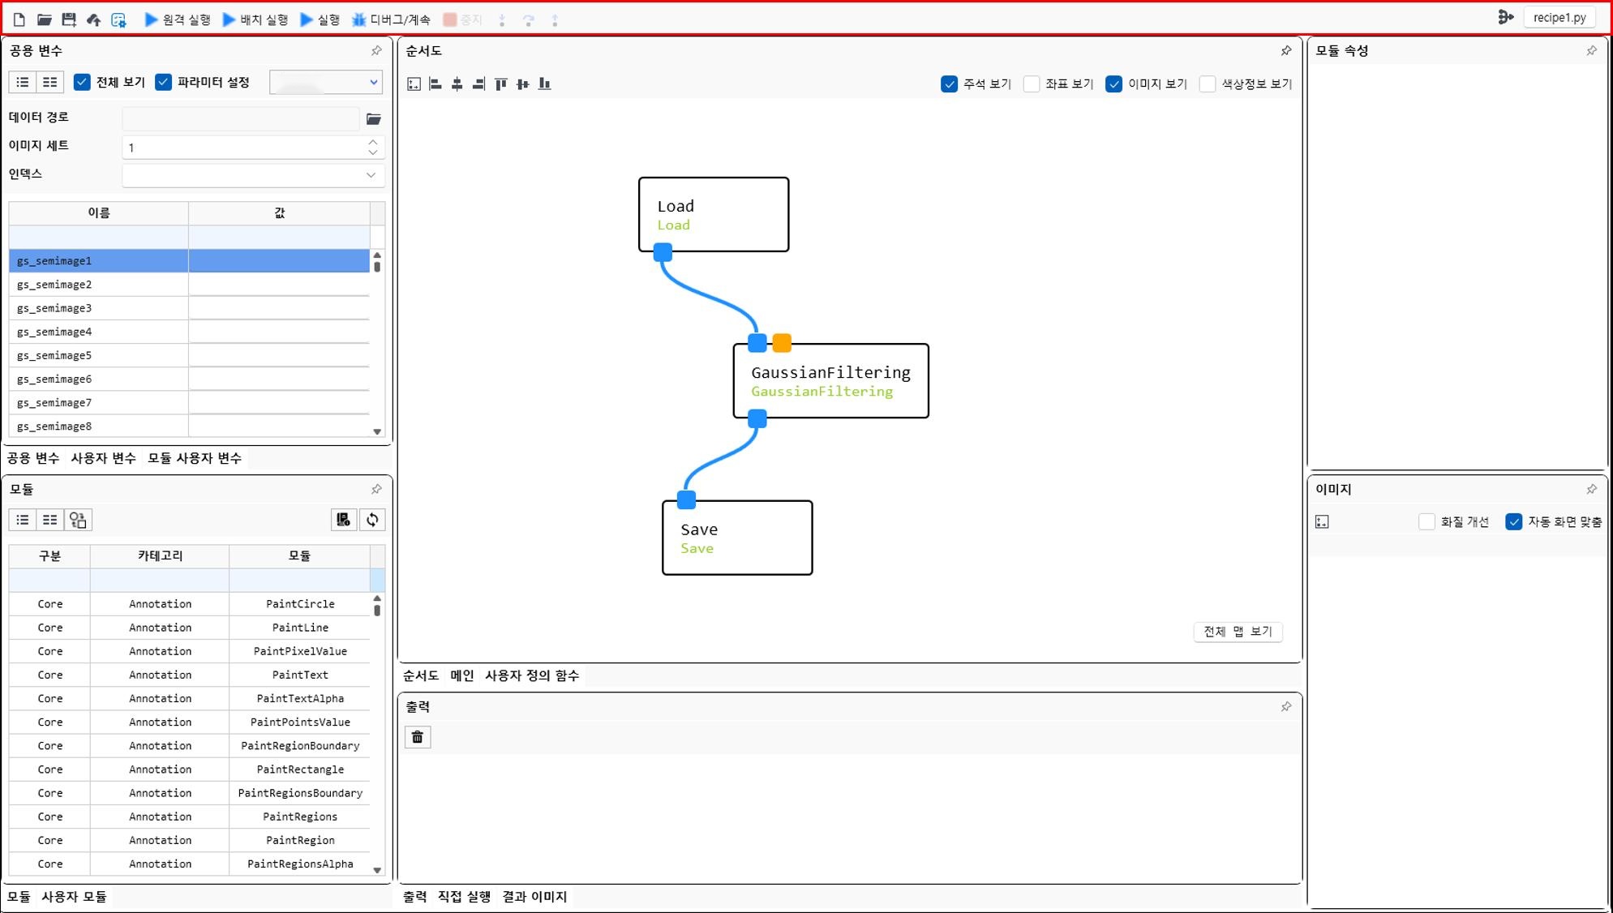The height and width of the screenshot is (913, 1613).
Task: Click 전체 맵 보기 button
Action: pyautogui.click(x=1238, y=632)
